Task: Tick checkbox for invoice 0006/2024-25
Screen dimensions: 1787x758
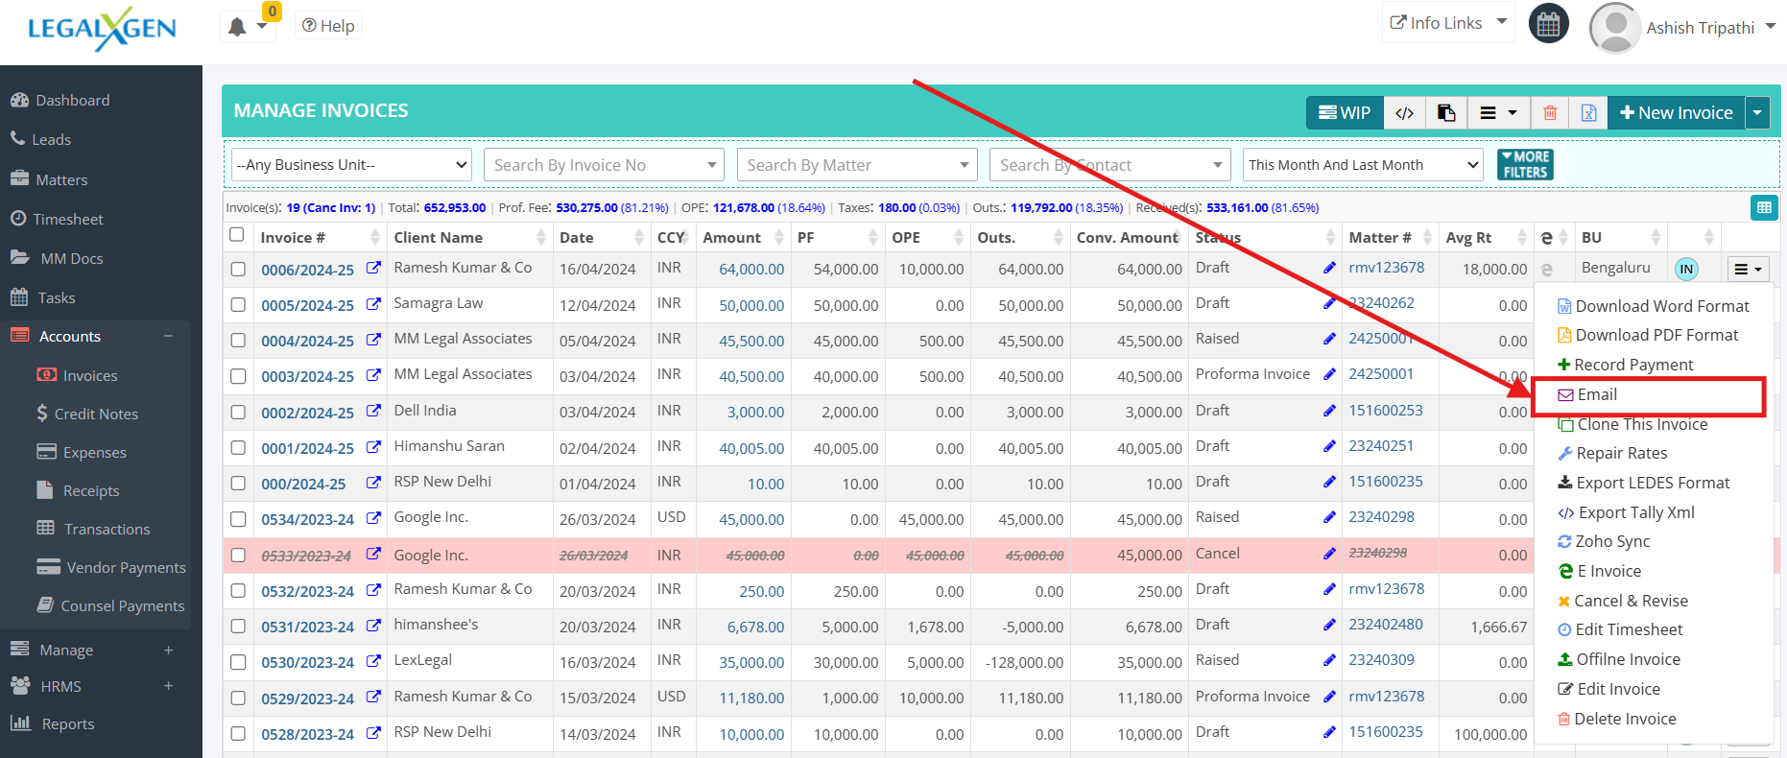Action: point(238,270)
